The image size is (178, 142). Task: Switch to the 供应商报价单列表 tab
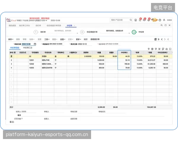(x=54, y=25)
